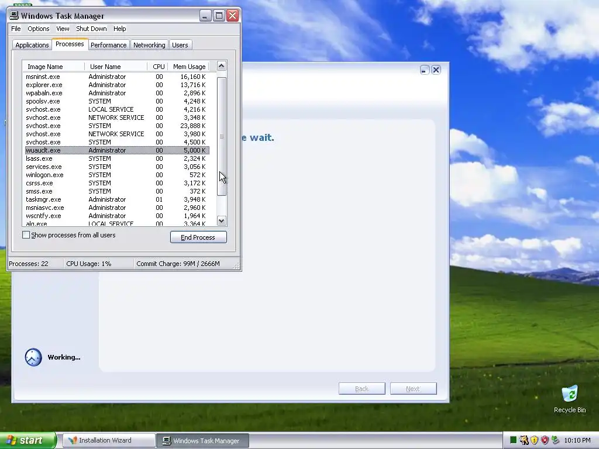Select the lsass.exe process row

click(x=117, y=158)
